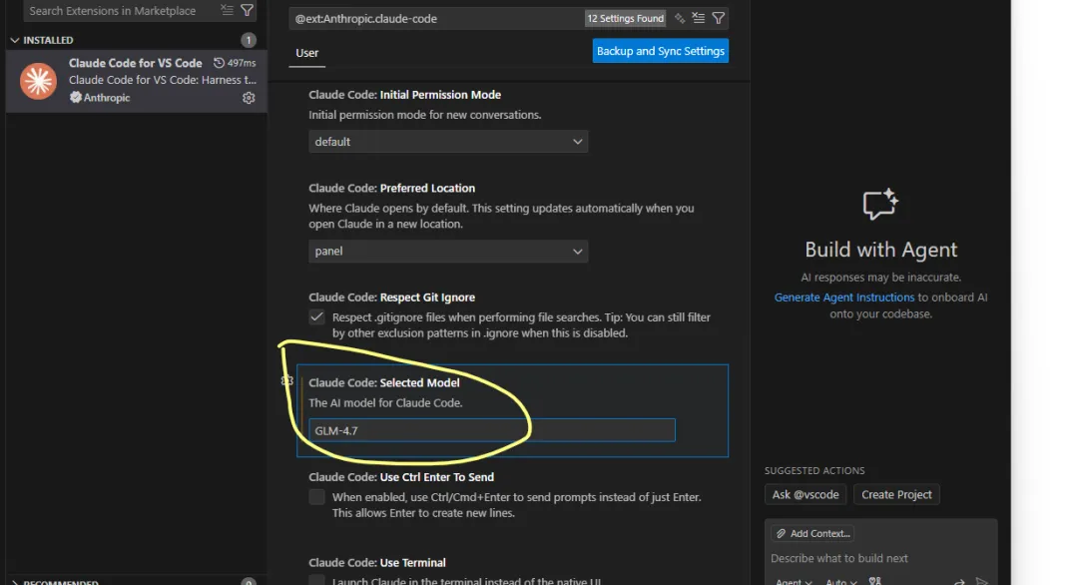Click the curved arrow icon in chat input

click(x=959, y=582)
